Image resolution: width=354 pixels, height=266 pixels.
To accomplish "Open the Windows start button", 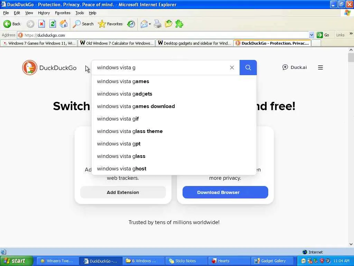I will click(17, 261).
